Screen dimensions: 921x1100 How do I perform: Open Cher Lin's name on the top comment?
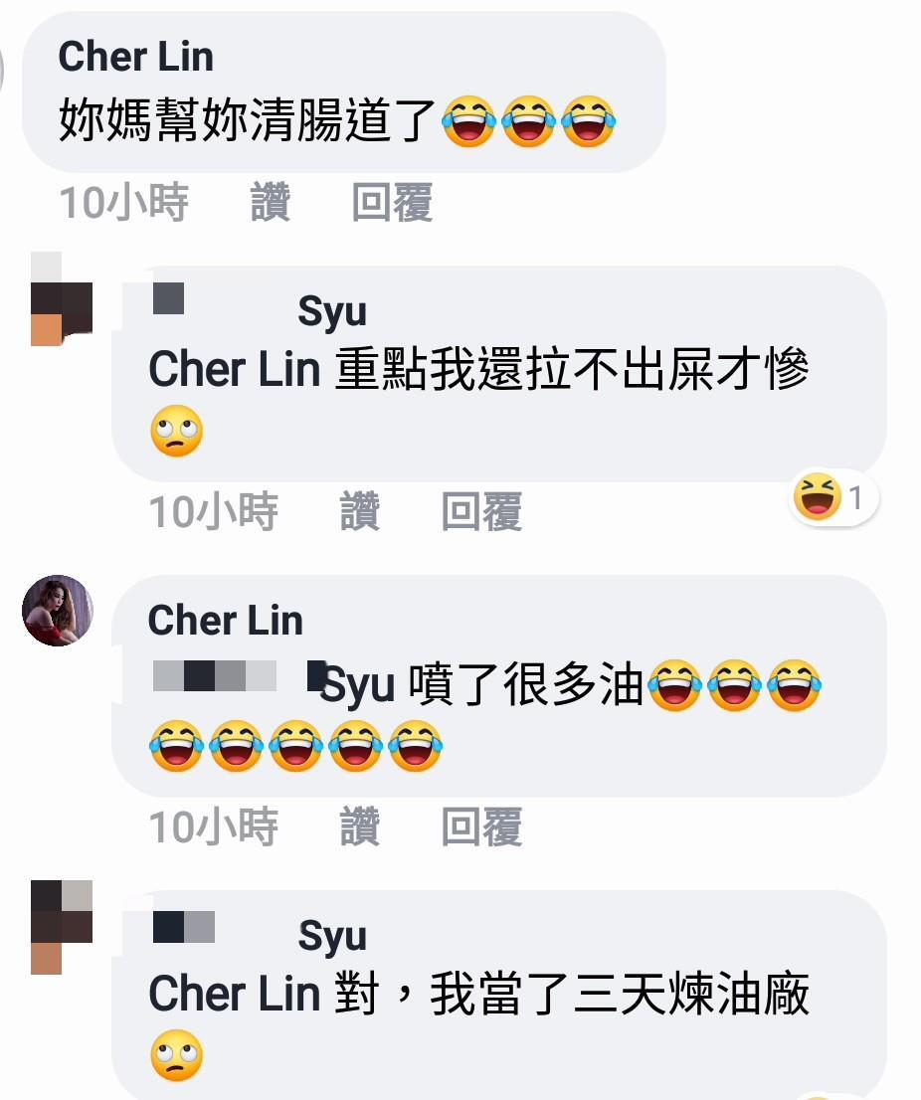135,56
